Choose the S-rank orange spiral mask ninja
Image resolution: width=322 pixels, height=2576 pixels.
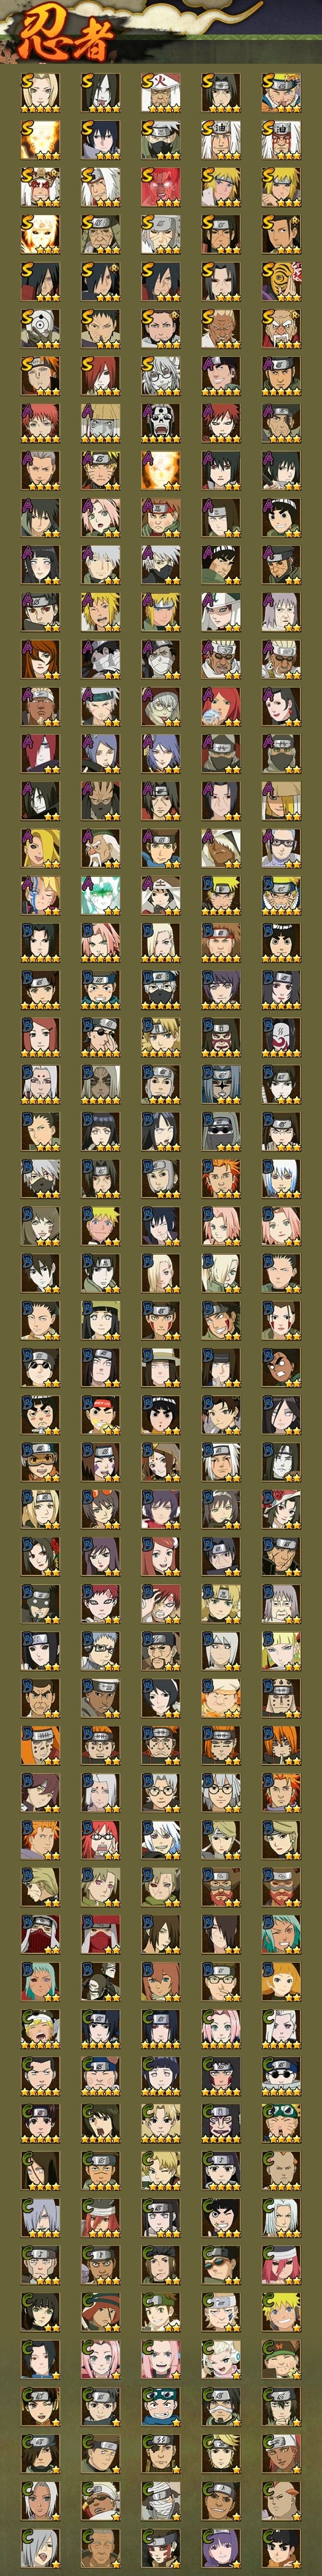[281, 282]
